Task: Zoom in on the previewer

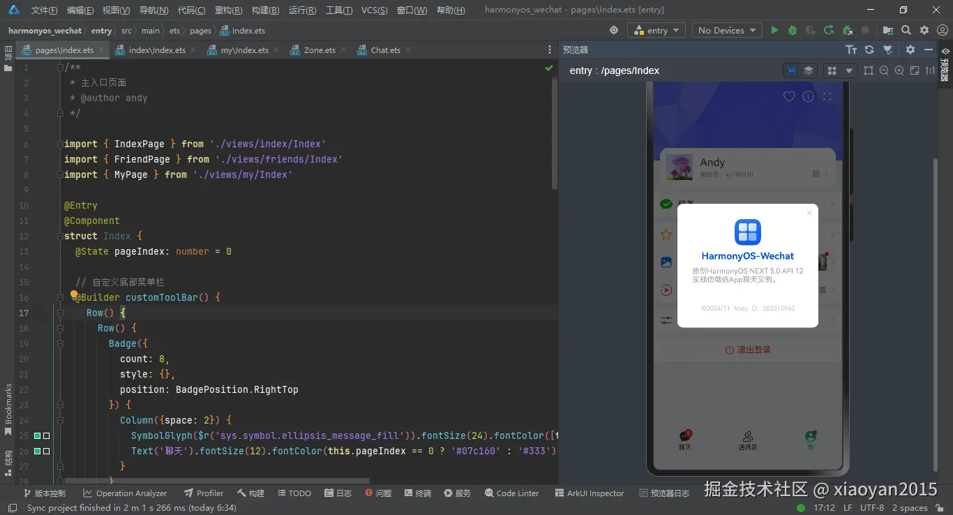Action: [899, 70]
